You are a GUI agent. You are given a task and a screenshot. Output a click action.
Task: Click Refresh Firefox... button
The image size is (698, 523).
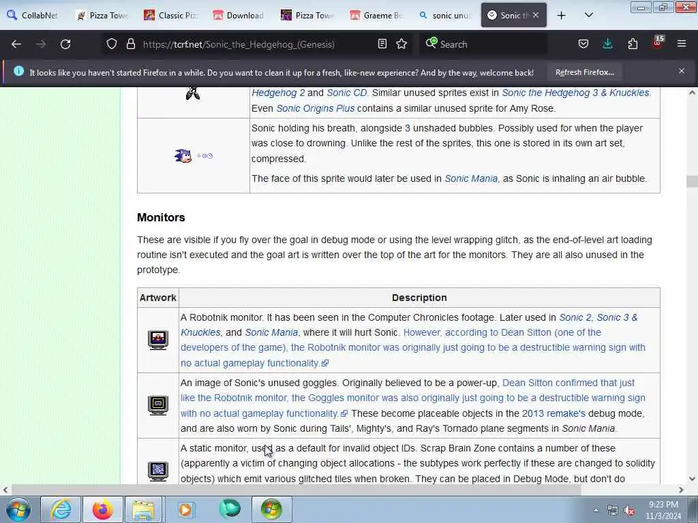584,72
